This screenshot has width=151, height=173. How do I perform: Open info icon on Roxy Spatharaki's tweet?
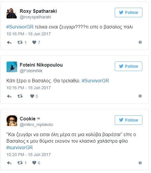click(x=140, y=42)
